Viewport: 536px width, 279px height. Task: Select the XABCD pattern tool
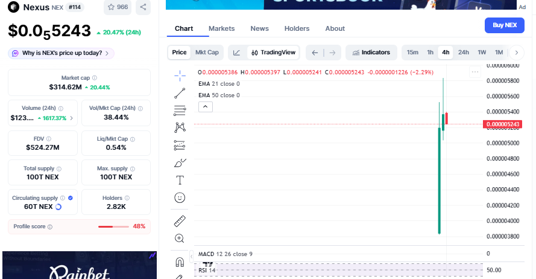click(x=180, y=127)
